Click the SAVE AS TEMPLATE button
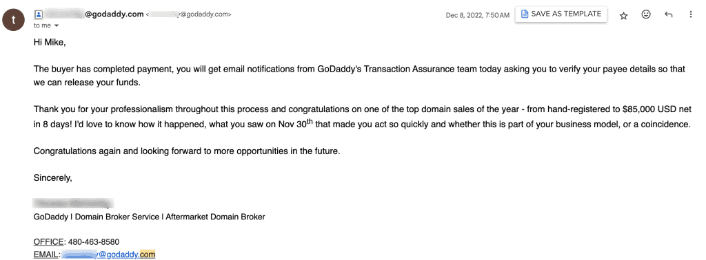Image resolution: width=706 pixels, height=260 pixels. point(561,14)
